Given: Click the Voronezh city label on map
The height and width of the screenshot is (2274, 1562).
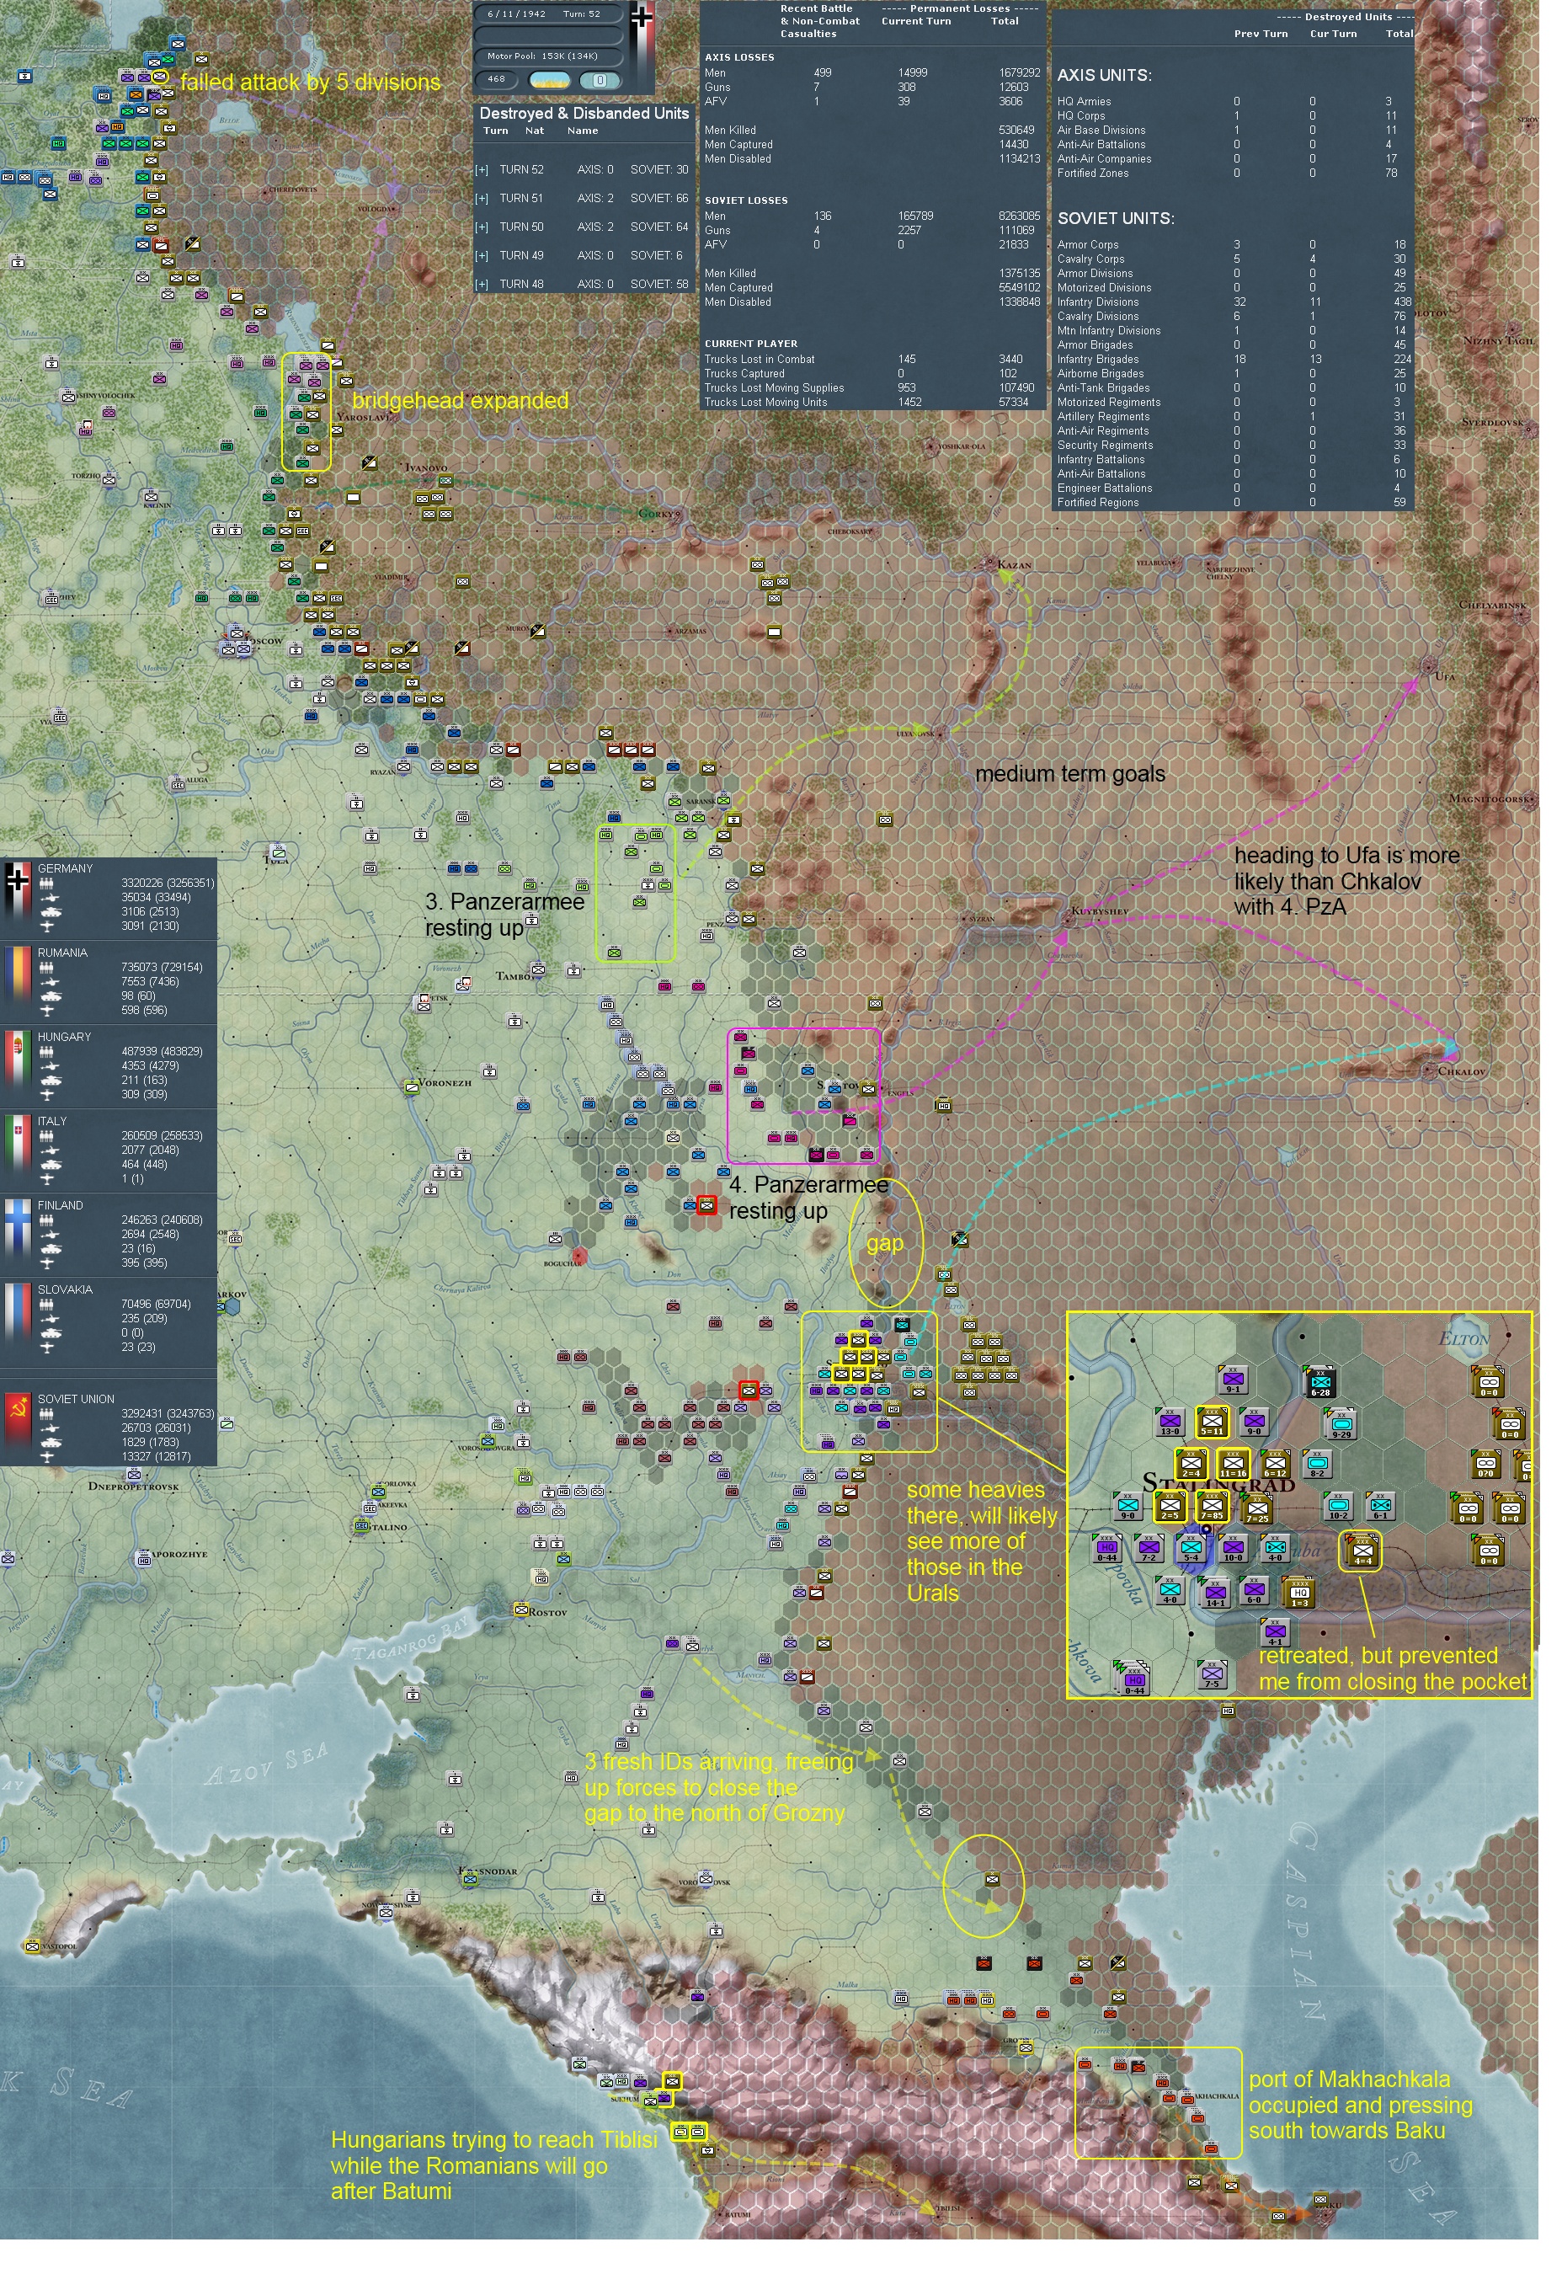Looking at the screenshot, I should (445, 1084).
